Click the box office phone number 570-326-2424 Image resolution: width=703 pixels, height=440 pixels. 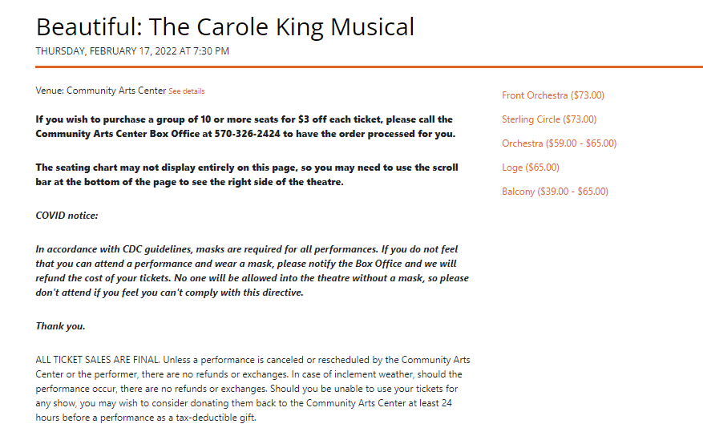click(247, 134)
